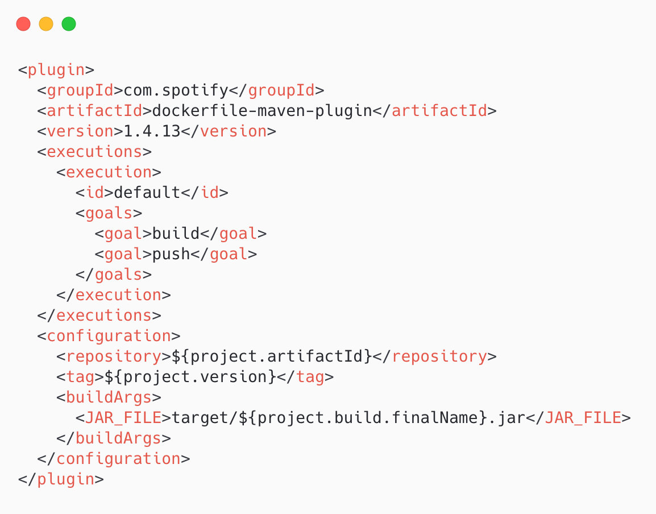Image resolution: width=656 pixels, height=514 pixels.
Task: Click the red close window dot
Action: [x=23, y=24]
